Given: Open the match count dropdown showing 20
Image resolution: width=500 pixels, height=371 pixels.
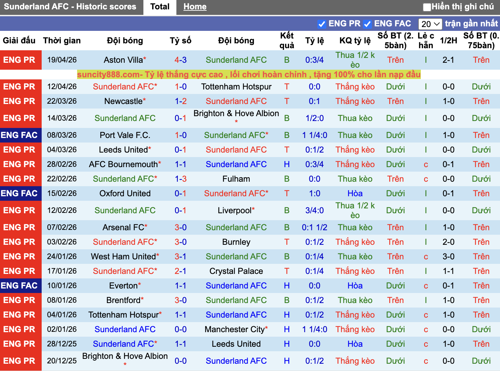Looking at the screenshot, I should [x=430, y=24].
